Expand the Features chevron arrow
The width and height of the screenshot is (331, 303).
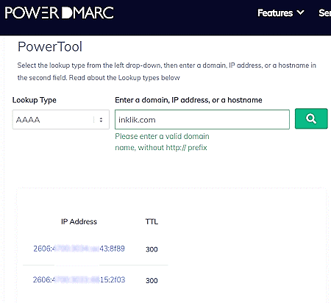300,13
